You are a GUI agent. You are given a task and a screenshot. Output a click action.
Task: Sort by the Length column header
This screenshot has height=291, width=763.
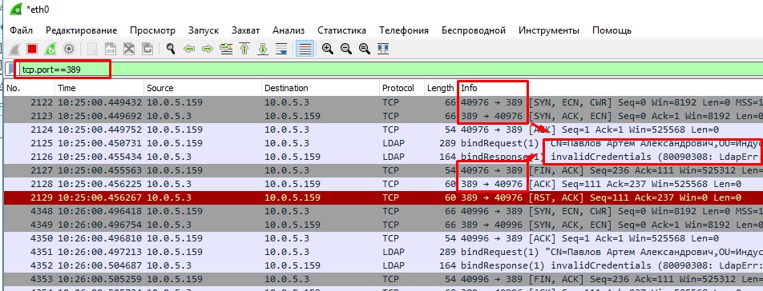(x=440, y=88)
